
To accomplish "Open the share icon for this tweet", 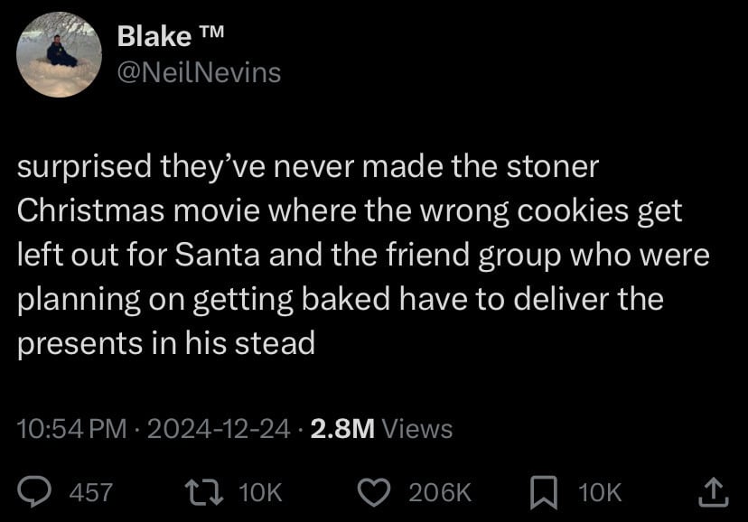I will click(x=714, y=490).
